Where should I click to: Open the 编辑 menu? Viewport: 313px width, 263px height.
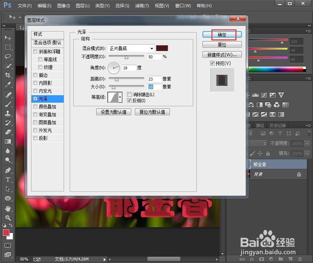point(44,6)
